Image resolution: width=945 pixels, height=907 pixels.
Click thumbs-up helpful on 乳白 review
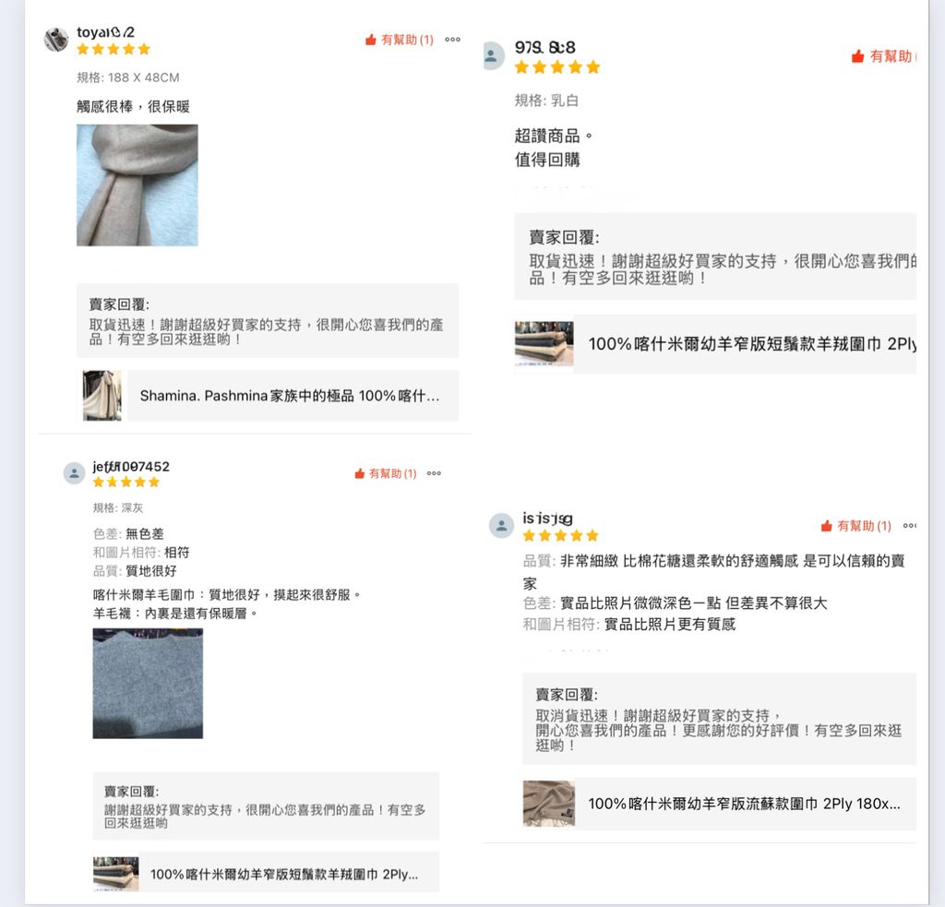coord(857,56)
